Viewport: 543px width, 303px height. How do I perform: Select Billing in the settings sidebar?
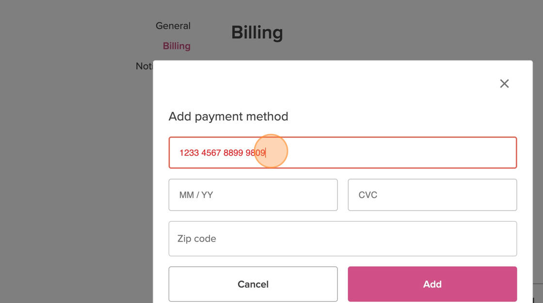click(x=176, y=46)
